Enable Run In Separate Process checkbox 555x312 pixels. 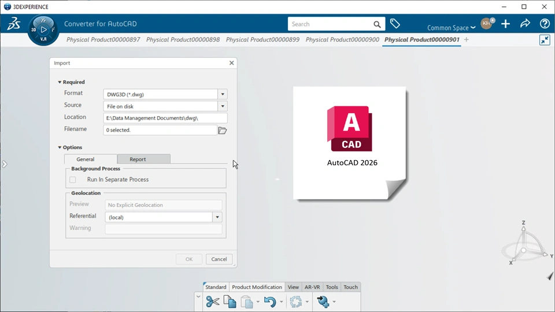[x=73, y=180]
